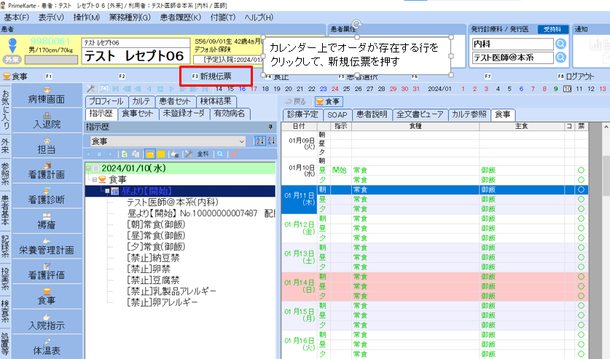Open the 入退院 sidebar item
This screenshot has width=610, height=359.
(47, 121)
